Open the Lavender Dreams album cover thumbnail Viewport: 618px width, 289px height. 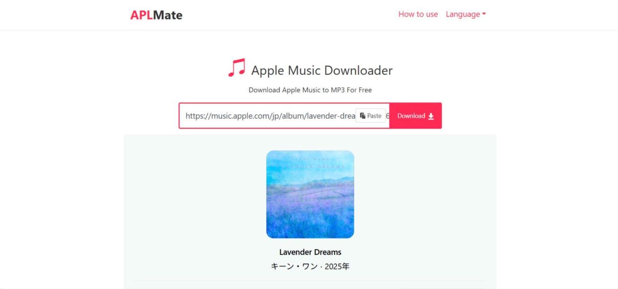[310, 194]
